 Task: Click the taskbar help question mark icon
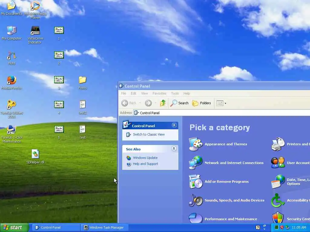[258, 227]
